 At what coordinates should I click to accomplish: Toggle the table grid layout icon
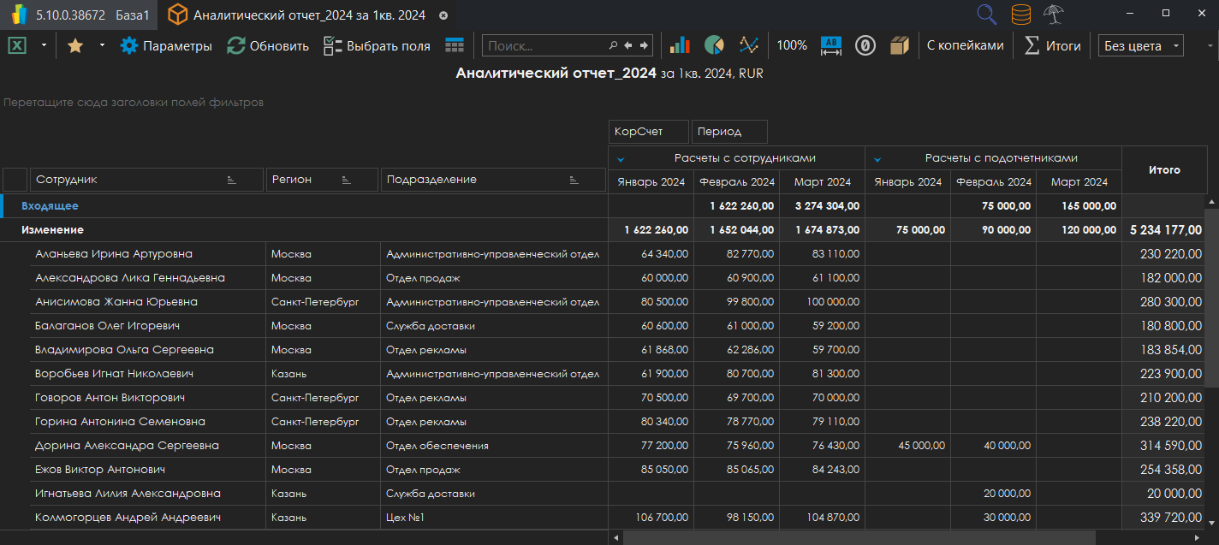click(455, 45)
